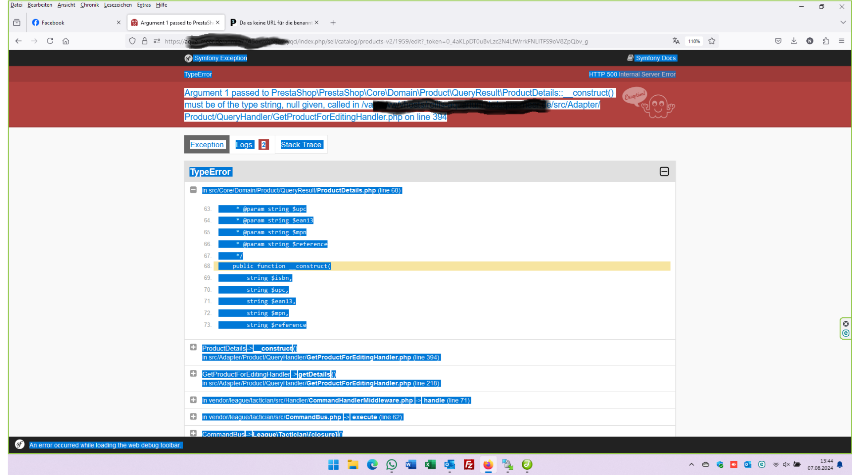Launch Microsoft Edge from the taskbar
The width and height of the screenshot is (852, 475).
coord(372,464)
